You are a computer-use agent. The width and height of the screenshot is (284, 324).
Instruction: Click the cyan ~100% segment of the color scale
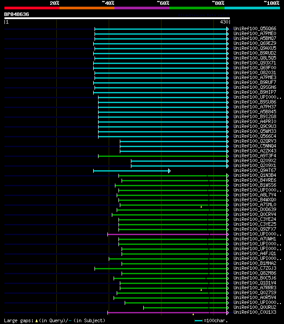[x=252, y=8]
